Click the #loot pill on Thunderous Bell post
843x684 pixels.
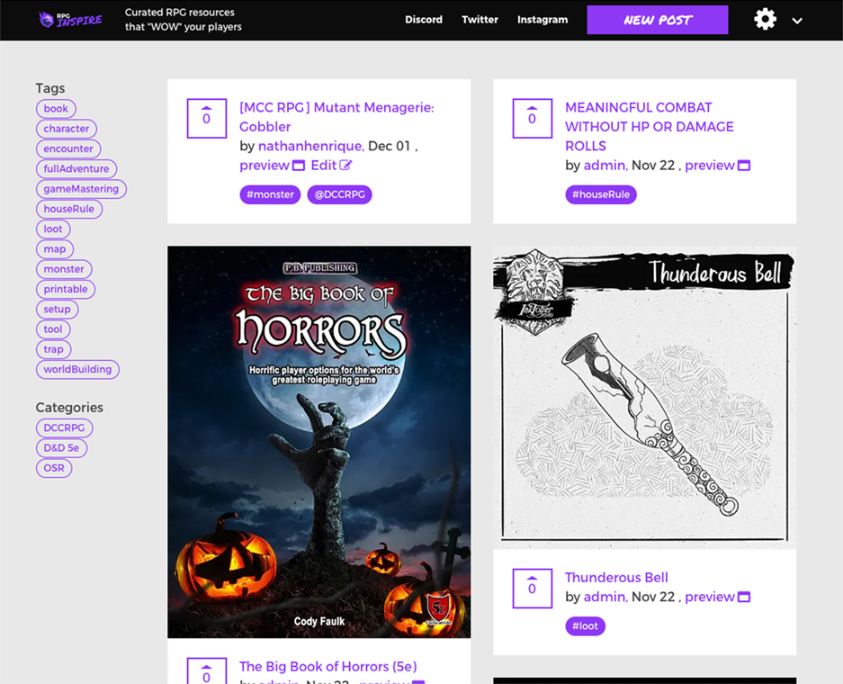pyautogui.click(x=585, y=625)
